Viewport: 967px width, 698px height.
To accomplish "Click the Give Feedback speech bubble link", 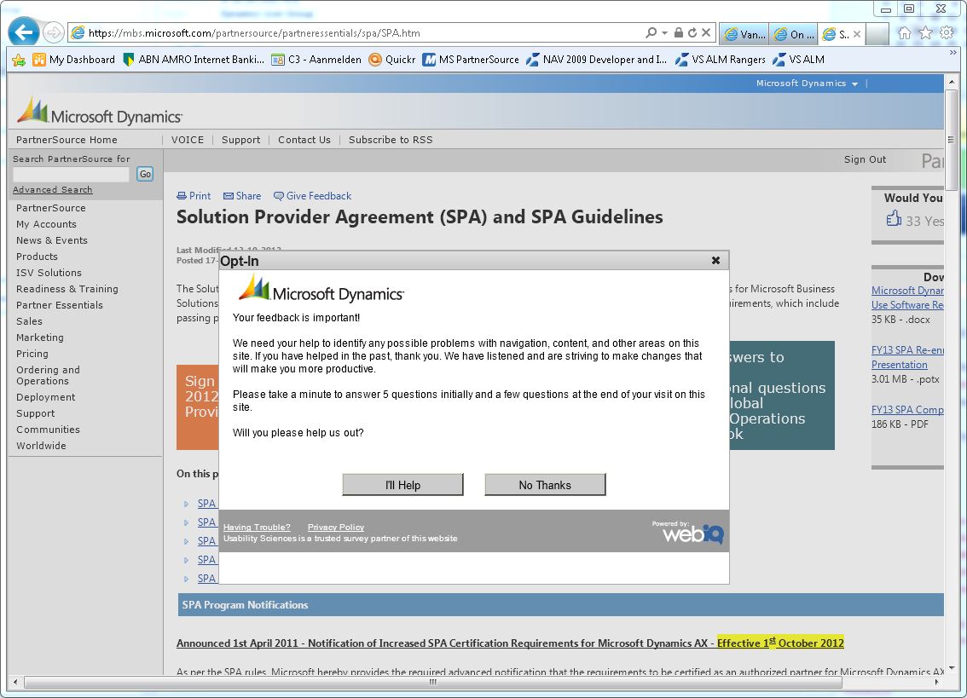I will click(312, 196).
